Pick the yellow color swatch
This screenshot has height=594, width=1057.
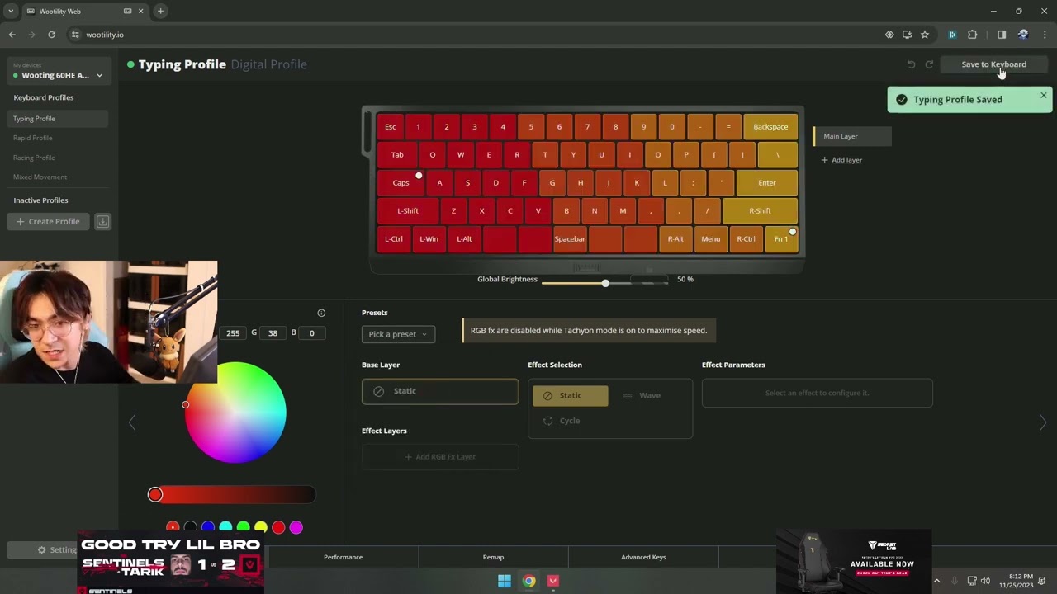pos(261,527)
